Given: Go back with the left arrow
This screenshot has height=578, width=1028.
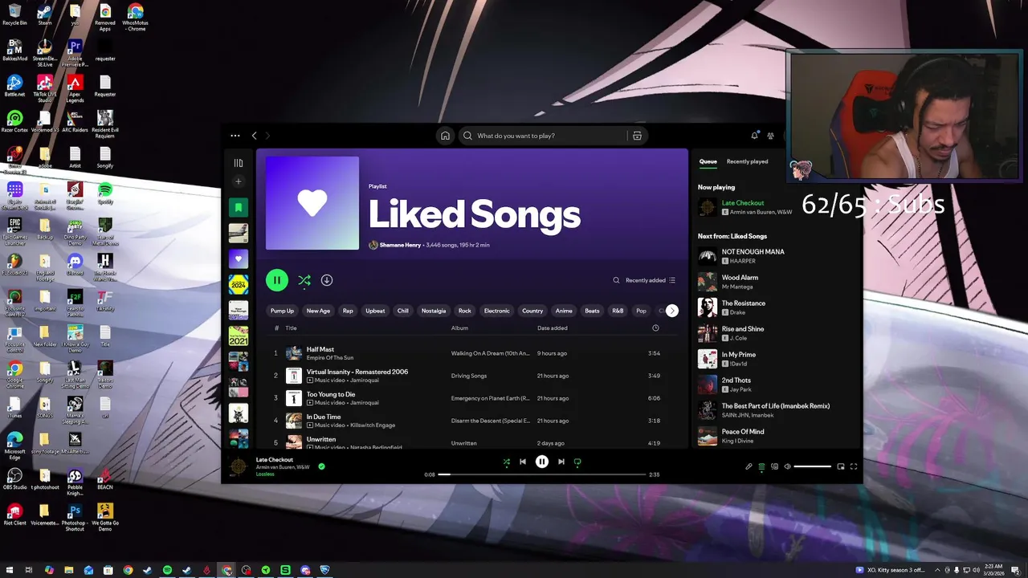Looking at the screenshot, I should click(x=255, y=136).
